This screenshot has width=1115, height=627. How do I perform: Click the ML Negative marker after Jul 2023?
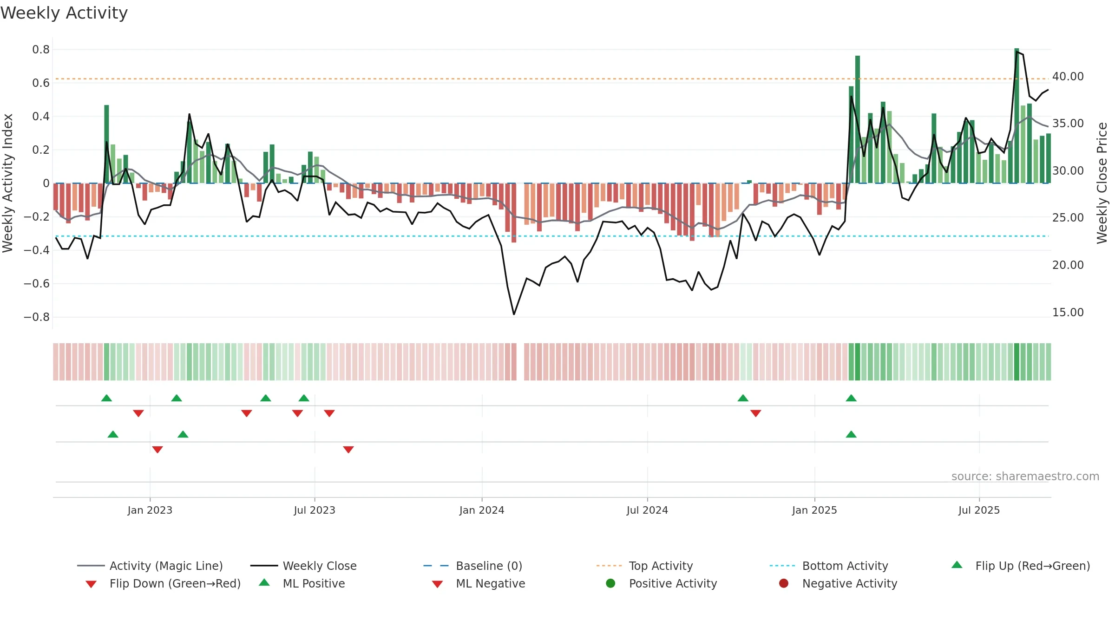click(348, 450)
